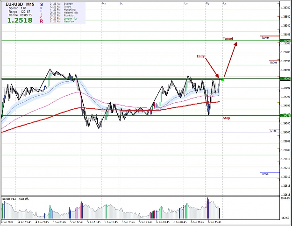Click the 1.22815 price axis label
The width and height of the screenshot is (292, 226).
pos(285,185)
